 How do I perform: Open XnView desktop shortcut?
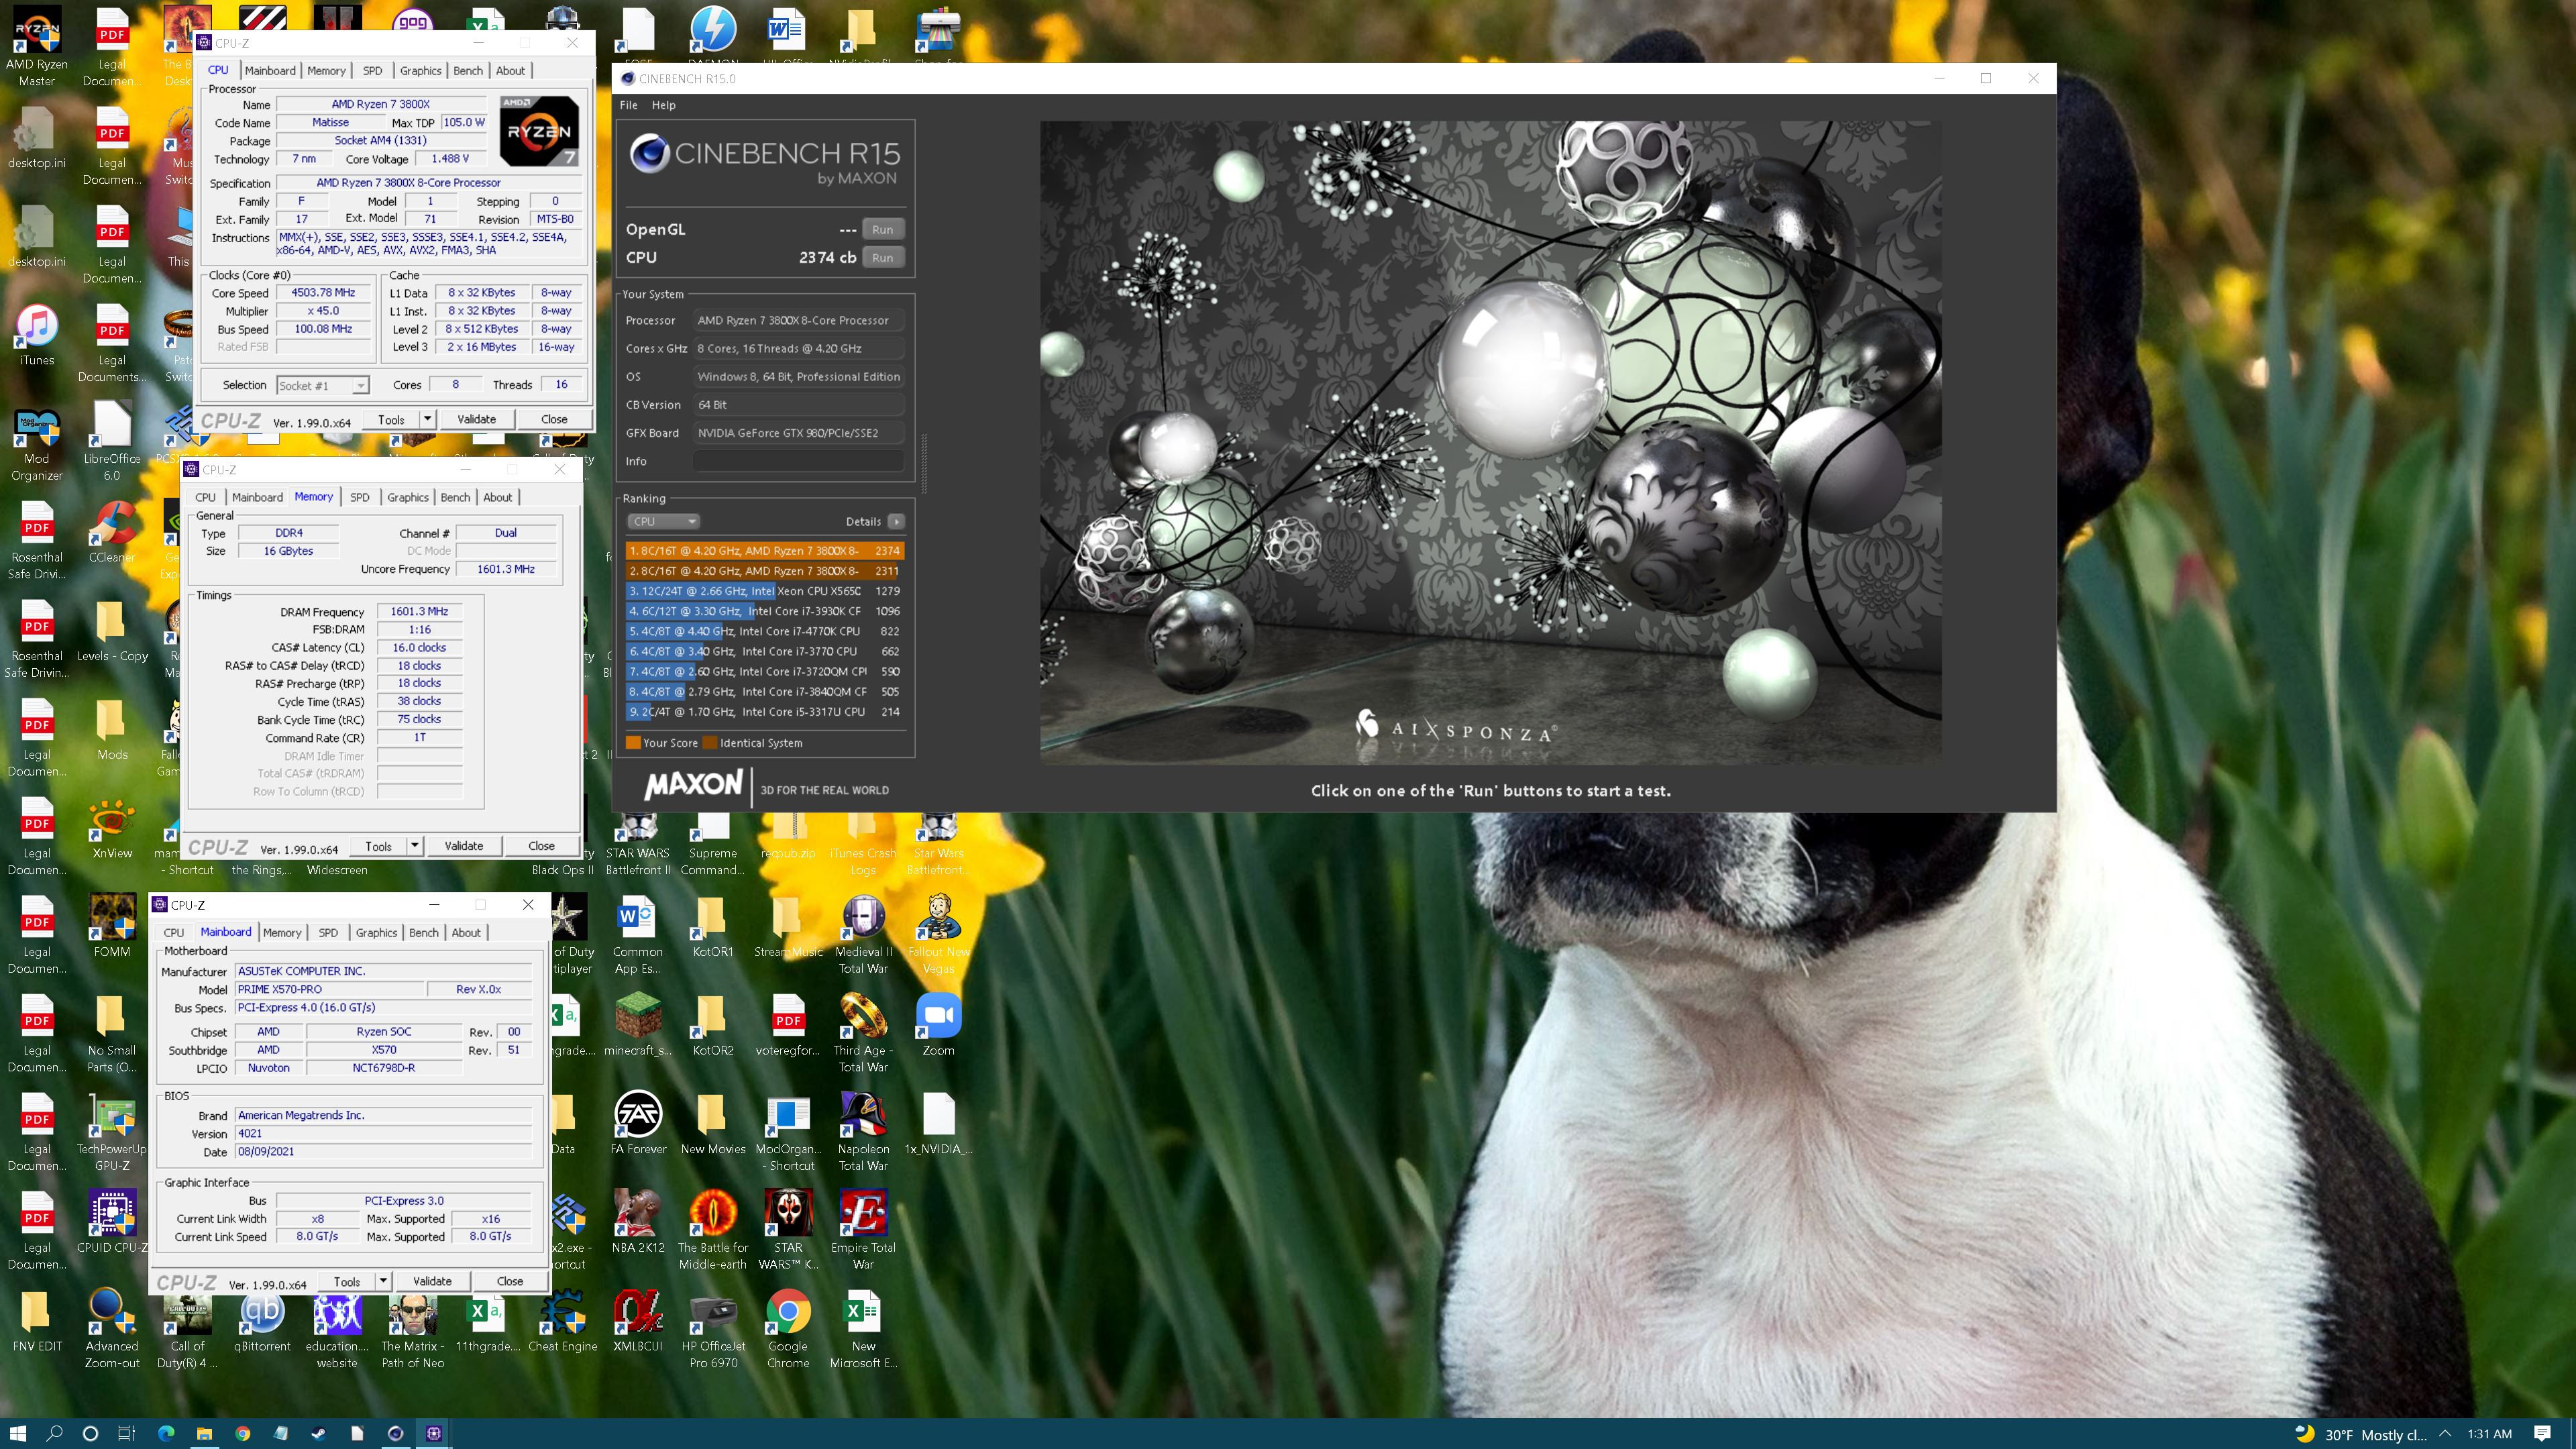[x=112, y=828]
